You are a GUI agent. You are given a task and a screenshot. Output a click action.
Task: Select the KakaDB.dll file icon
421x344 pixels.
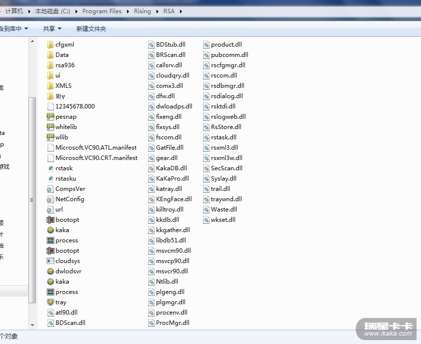tap(152, 168)
